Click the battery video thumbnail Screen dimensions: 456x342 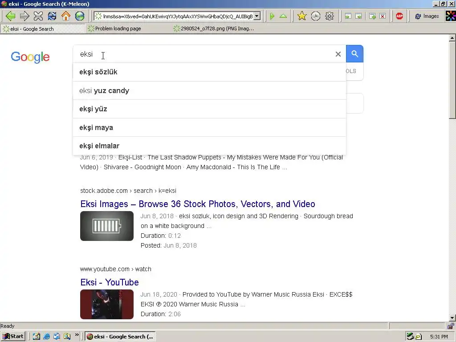107,226
